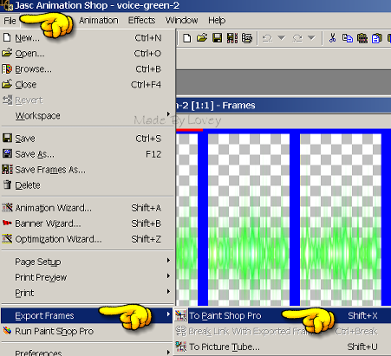The image size is (391, 356).
Task: Select Browse... in the File menu
Action: tap(88, 69)
